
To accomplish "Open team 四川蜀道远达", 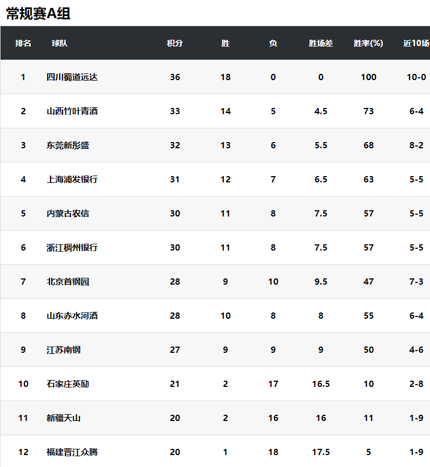I will pos(72,77).
